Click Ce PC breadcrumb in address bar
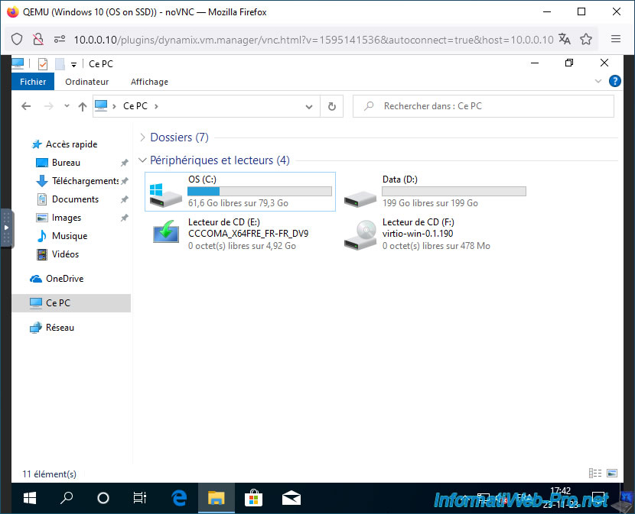Viewport: 635px width, 514px height. click(x=135, y=106)
